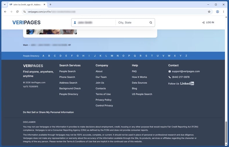Open People Directory letter Z
This screenshot has width=229, height=147.
point(186,56)
